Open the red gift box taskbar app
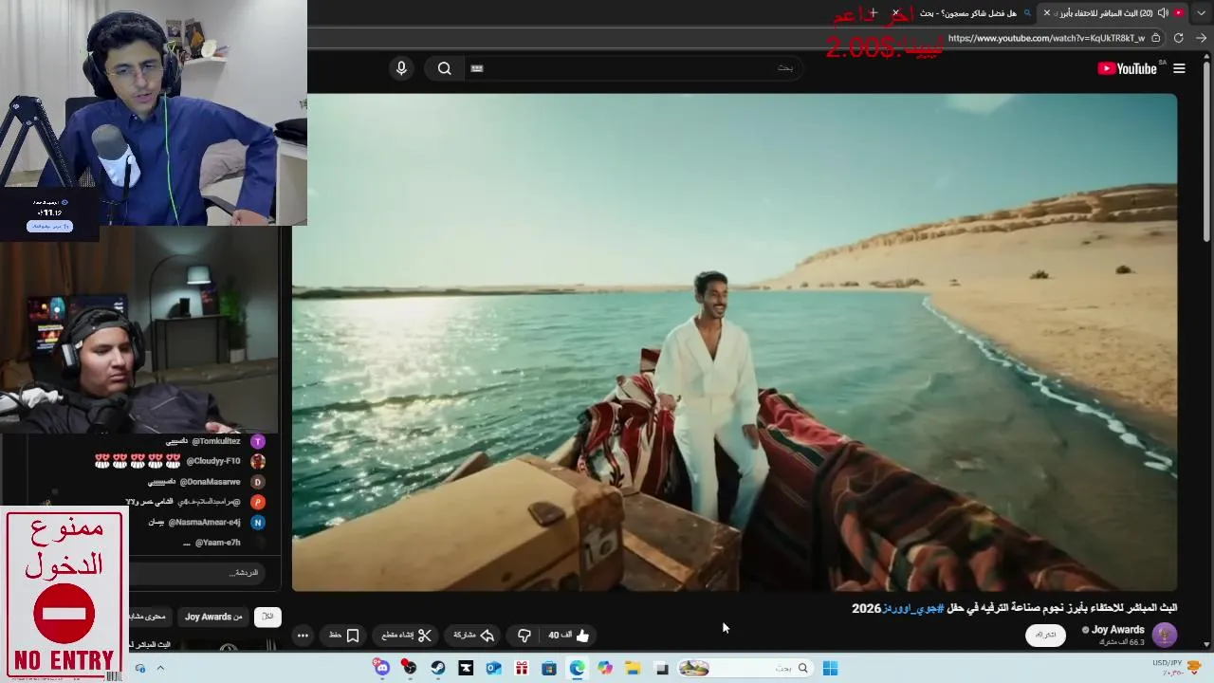The width and height of the screenshot is (1214, 683). 521,668
